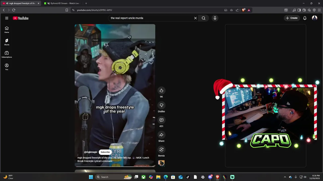This screenshot has width=323, height=181.
Task: Open Discord from taskbar
Action: click(210, 177)
